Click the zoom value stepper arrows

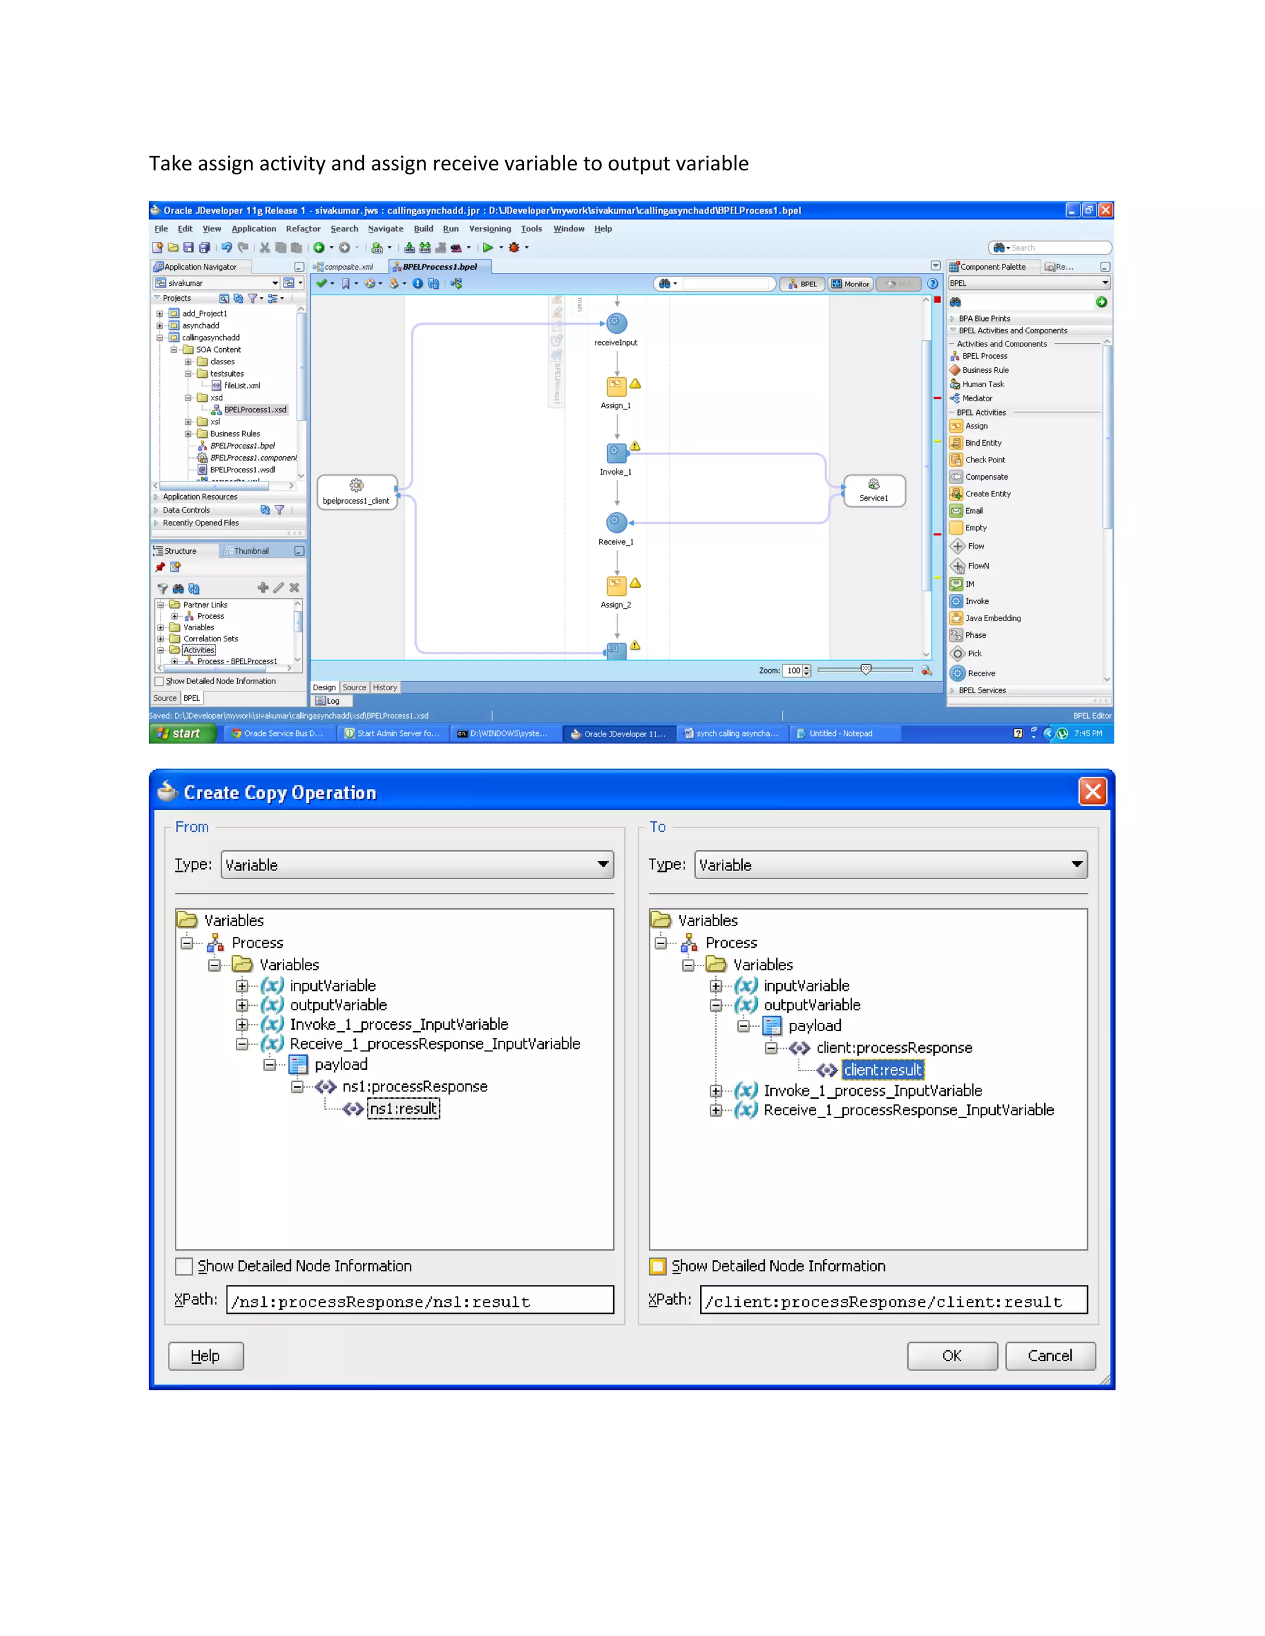click(x=806, y=670)
